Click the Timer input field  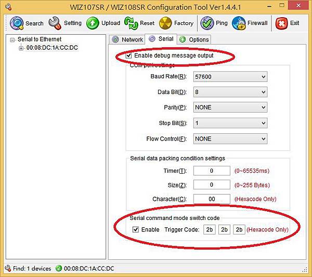click(212, 171)
